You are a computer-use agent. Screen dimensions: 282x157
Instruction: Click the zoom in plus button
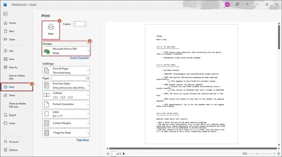(274, 154)
